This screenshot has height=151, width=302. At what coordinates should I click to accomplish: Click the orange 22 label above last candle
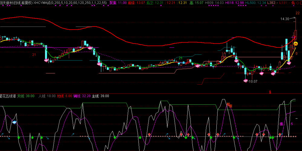tap(297, 13)
